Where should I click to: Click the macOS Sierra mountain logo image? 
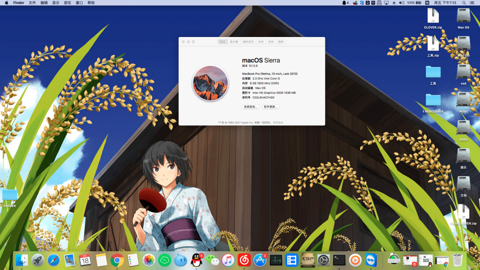point(210,83)
